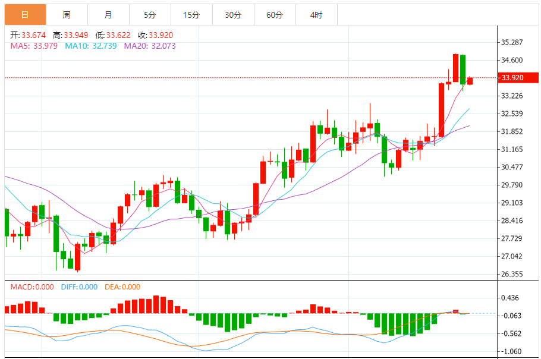Image resolution: width=541 pixels, height=359 pixels.
Task: Click the MA5: 33.979 indicator label
Action: point(34,46)
